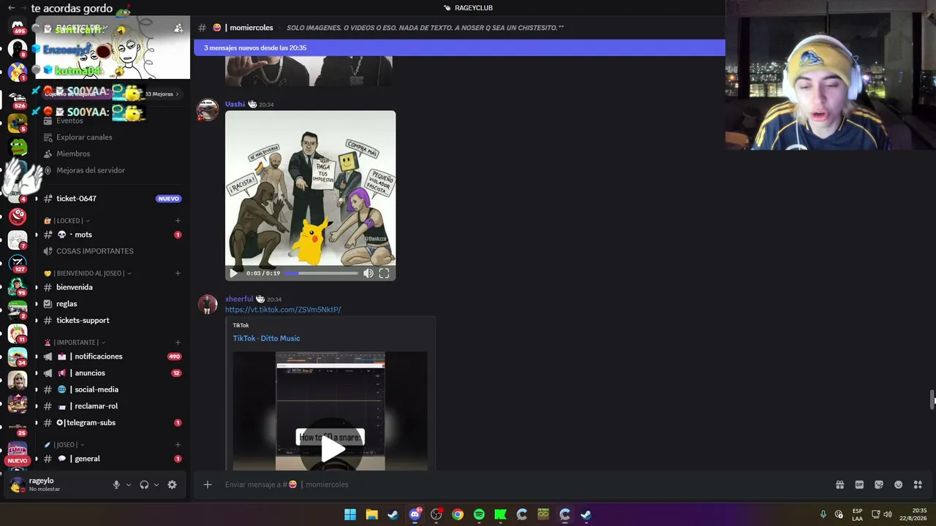Collapse the IMPORTANTE category
This screenshot has height=526, width=936.
75,343
